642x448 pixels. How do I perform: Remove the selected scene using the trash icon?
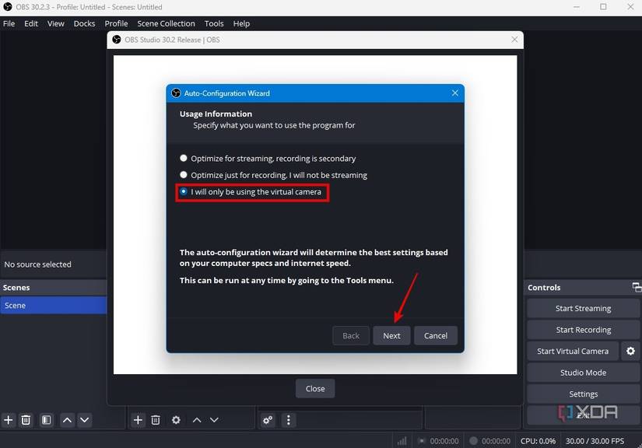pos(26,420)
